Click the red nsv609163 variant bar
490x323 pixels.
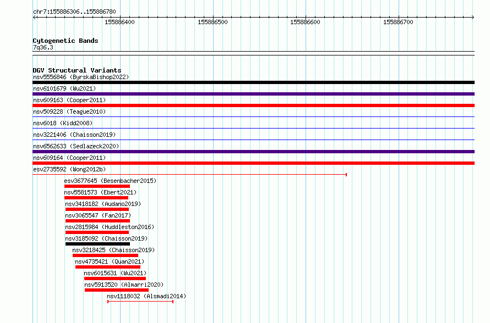point(253,105)
